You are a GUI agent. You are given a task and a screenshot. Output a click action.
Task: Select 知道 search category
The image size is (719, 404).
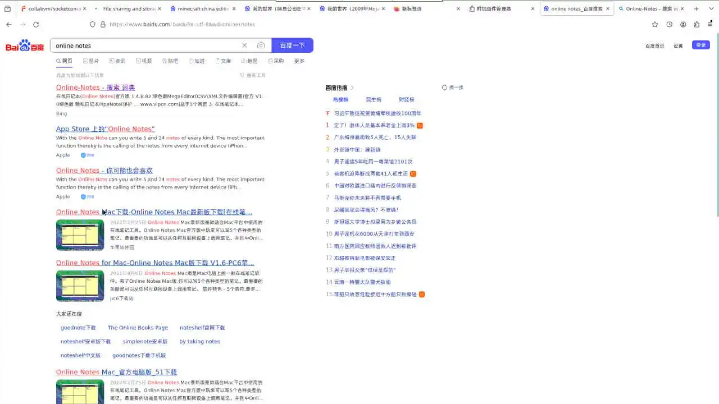[x=197, y=61]
